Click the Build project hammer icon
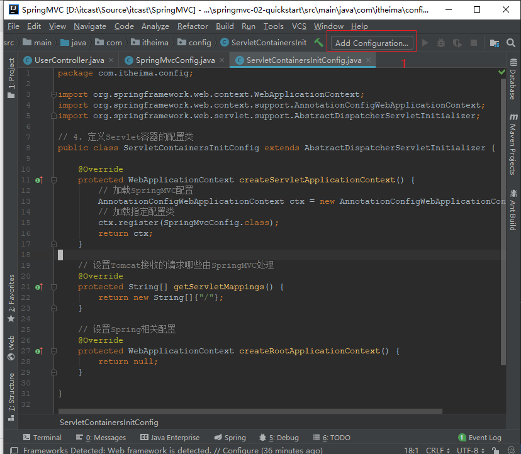 [319, 43]
